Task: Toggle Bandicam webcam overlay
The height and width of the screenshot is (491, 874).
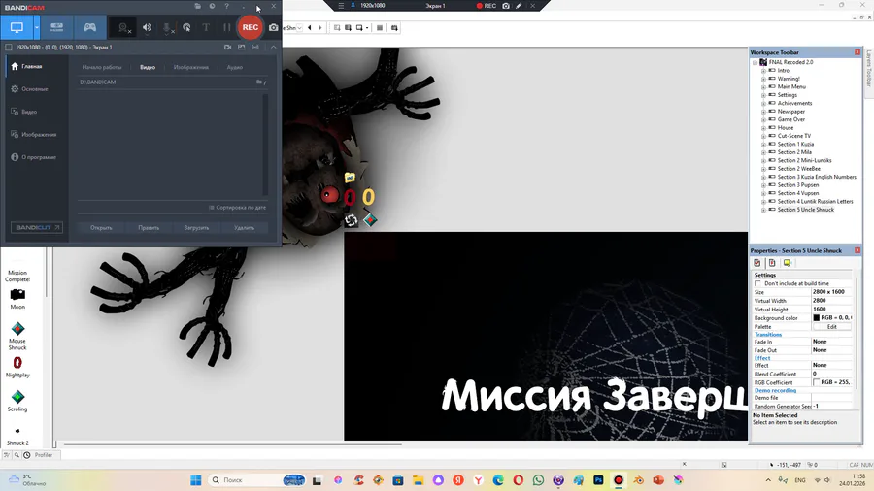Action: 123,27
